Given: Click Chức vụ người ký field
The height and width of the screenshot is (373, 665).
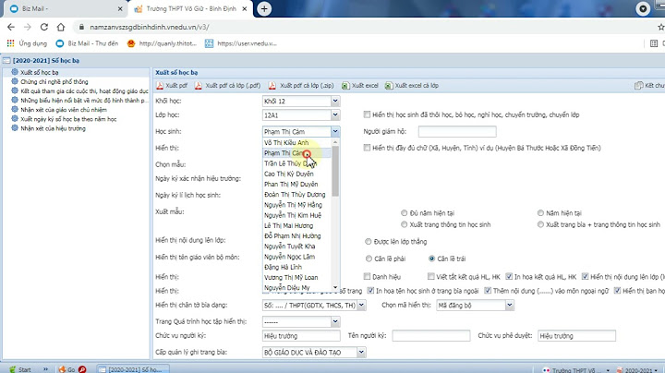Looking at the screenshot, I should coord(301,336).
